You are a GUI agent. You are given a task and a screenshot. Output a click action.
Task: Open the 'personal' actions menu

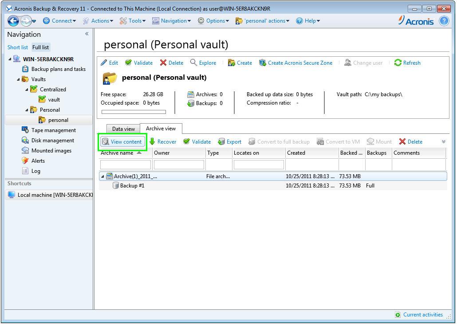click(x=263, y=21)
